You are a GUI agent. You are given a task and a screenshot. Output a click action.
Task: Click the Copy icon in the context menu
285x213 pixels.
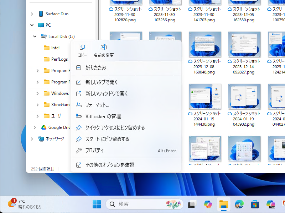[x=82, y=47]
